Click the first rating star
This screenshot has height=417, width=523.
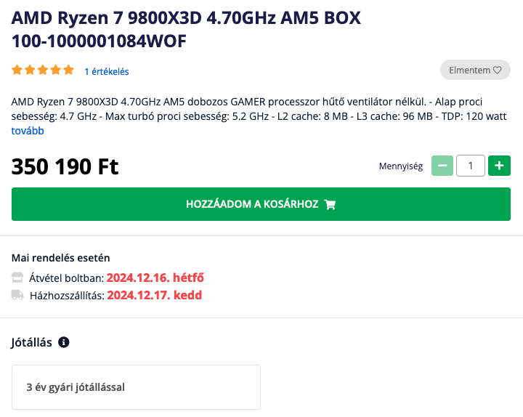(17, 70)
